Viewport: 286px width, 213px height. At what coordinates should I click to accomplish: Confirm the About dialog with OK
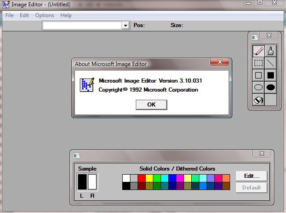152,105
